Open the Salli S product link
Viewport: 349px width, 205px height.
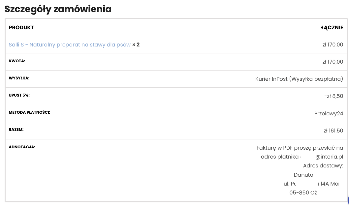(x=70, y=45)
